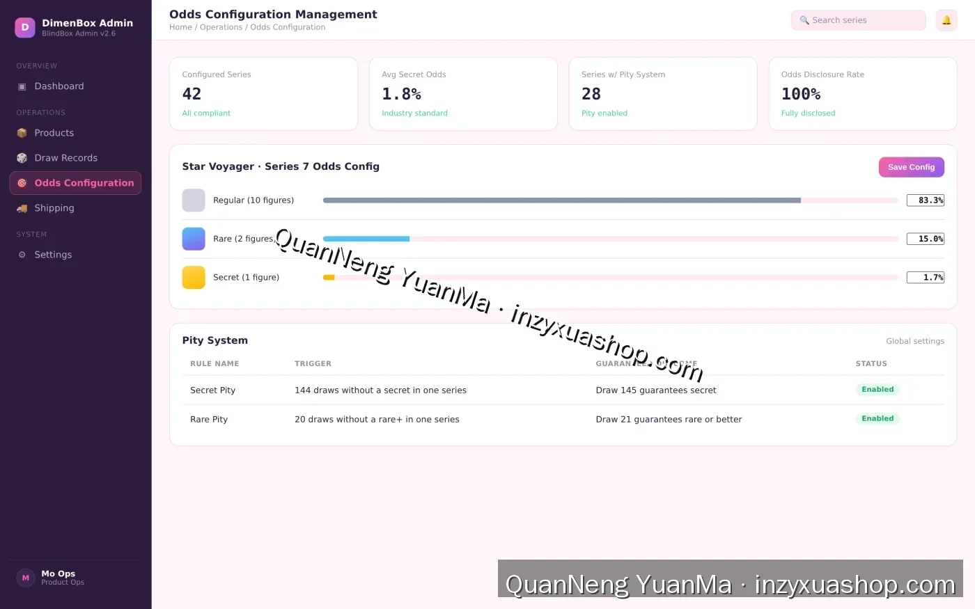
Task: Open notifications with the bell icon
Action: click(946, 20)
